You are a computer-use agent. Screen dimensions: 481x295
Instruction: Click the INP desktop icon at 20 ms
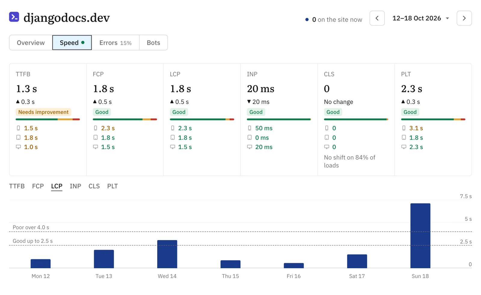click(250, 147)
